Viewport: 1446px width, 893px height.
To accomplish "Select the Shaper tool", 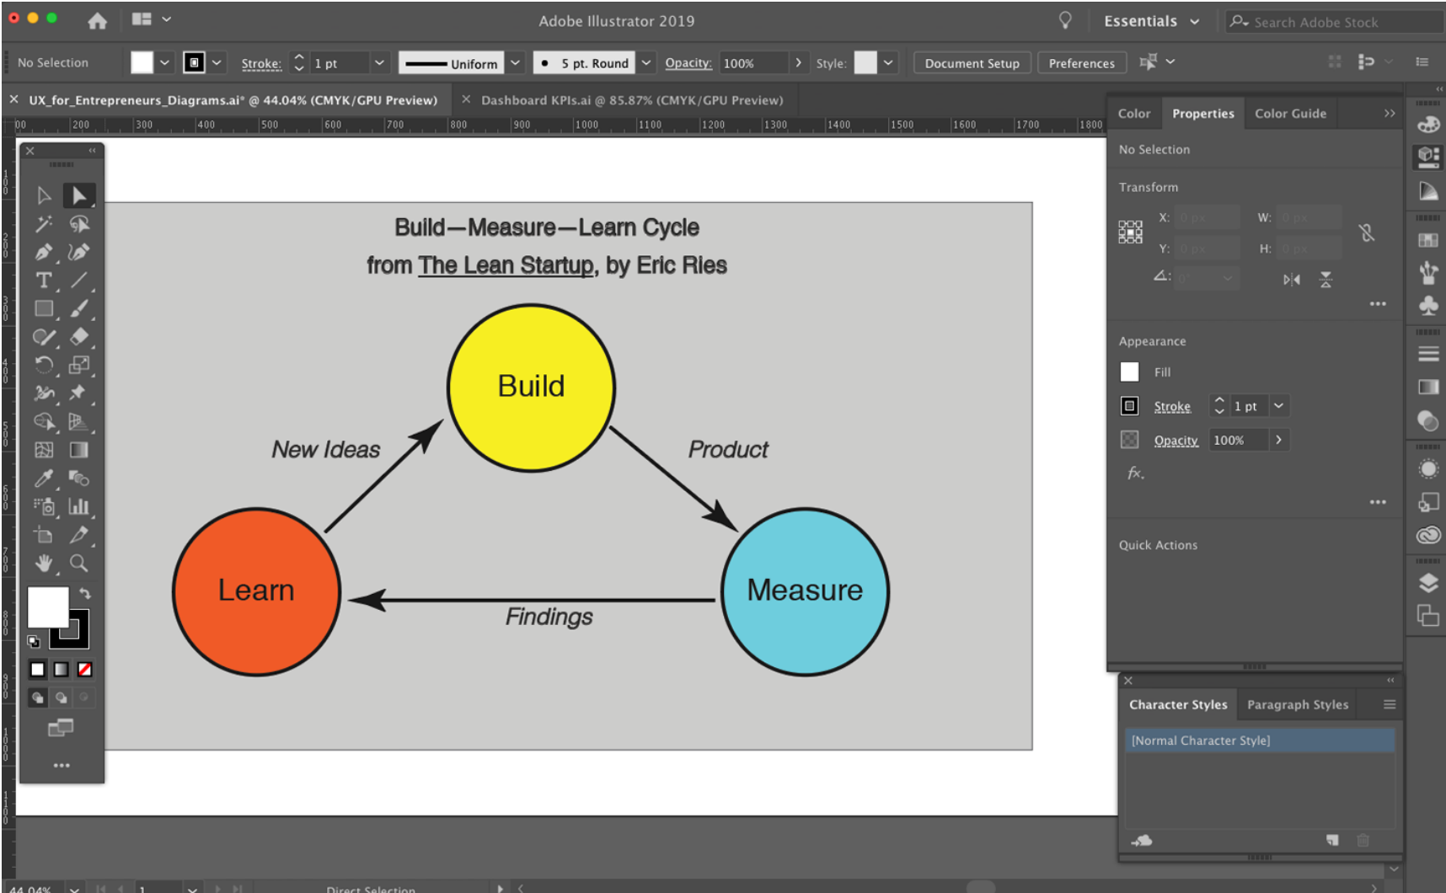I will coord(44,337).
